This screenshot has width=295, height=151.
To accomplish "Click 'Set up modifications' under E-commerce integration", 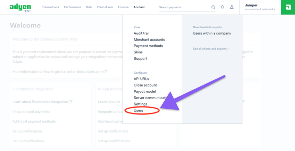I will point(28,141).
